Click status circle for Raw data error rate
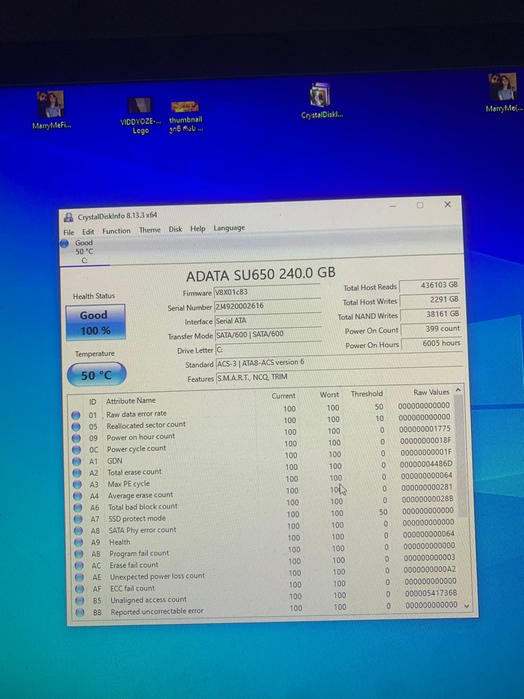The image size is (524, 699). pyautogui.click(x=76, y=415)
